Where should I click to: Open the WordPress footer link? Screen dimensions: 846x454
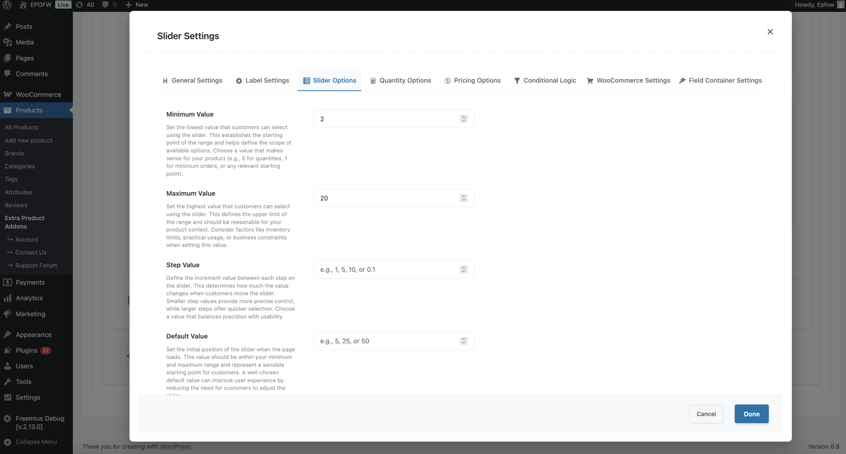[175, 446]
